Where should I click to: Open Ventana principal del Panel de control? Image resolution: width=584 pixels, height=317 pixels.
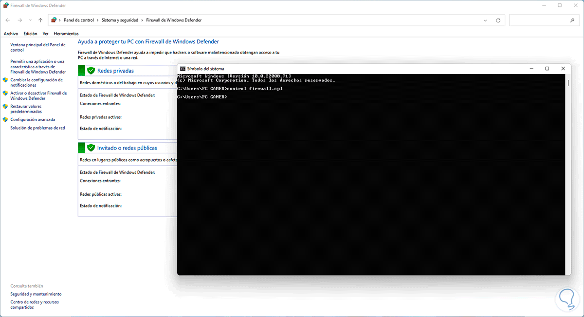click(x=37, y=47)
